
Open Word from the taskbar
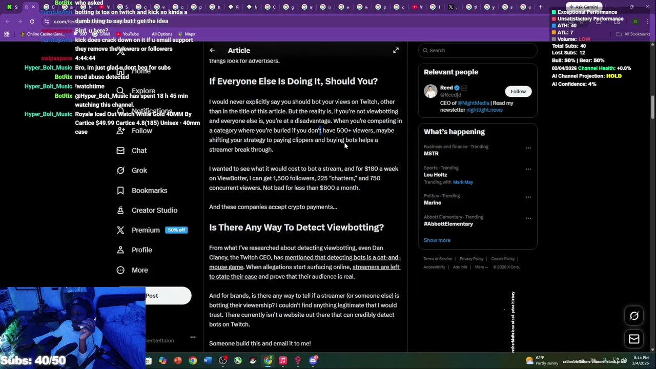pyautogui.click(x=208, y=361)
